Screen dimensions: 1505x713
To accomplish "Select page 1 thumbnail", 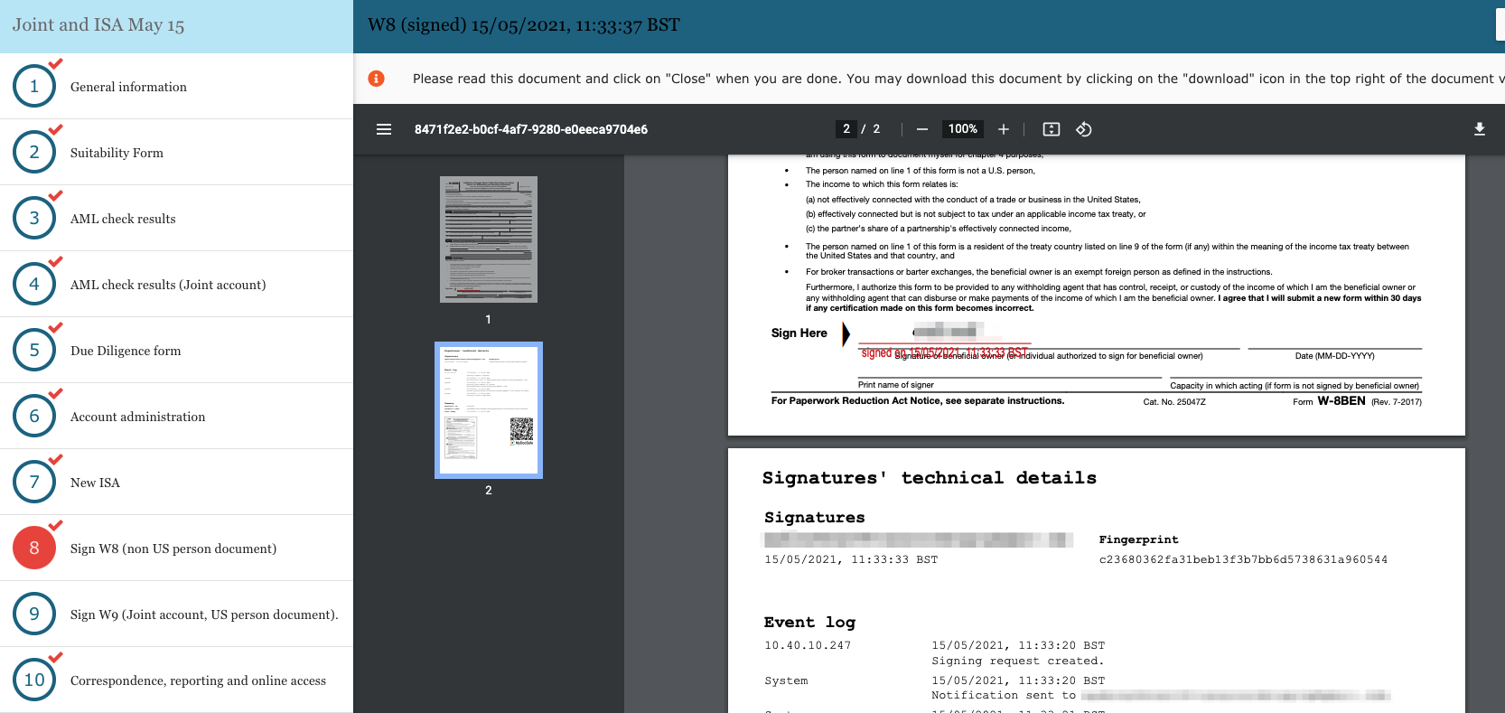I will click(489, 239).
